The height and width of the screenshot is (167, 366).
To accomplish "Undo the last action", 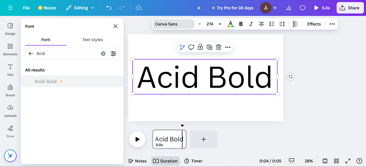I will pyautogui.click(x=109, y=8).
